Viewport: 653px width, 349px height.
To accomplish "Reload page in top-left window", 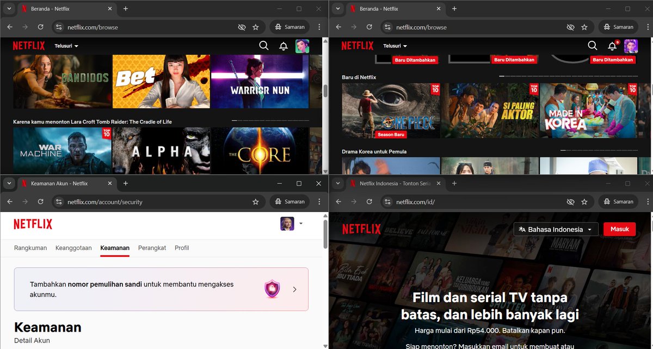I will pyautogui.click(x=40, y=27).
